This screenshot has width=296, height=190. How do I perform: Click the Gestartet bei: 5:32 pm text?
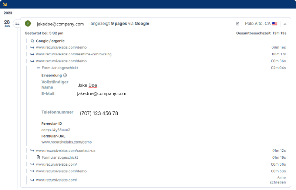(x=44, y=33)
